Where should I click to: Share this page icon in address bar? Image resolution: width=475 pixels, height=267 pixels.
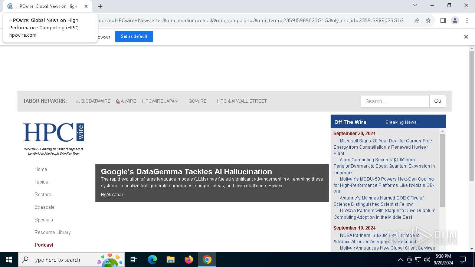coord(416,20)
